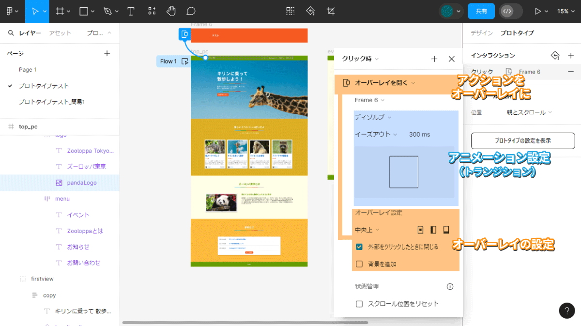Switch to the レイヤー tab

click(30, 33)
